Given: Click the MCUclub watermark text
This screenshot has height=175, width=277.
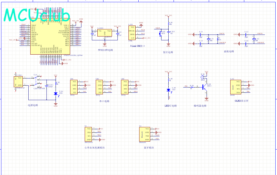Looking at the screenshot, I should coord(37,16).
